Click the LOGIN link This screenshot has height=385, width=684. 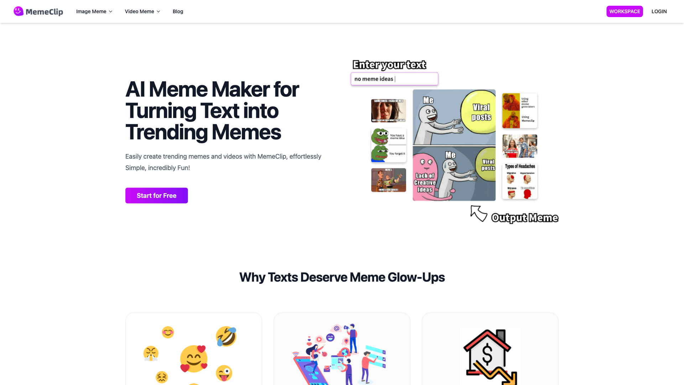tap(659, 11)
